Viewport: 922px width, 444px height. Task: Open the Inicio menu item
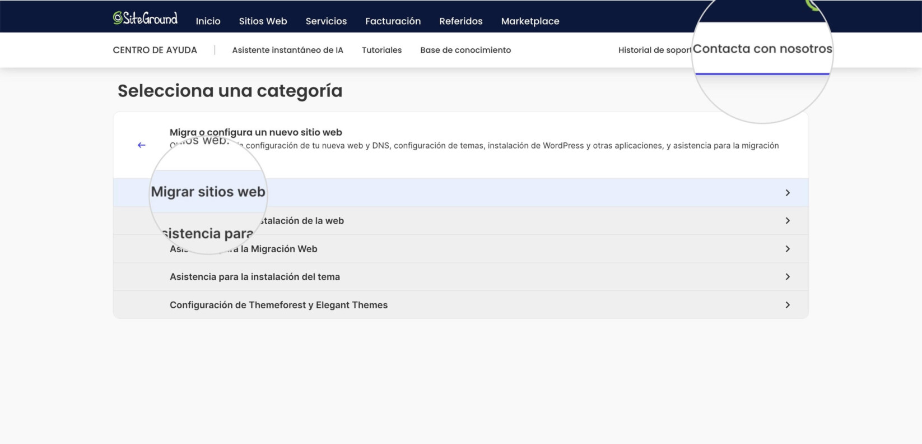click(x=208, y=21)
